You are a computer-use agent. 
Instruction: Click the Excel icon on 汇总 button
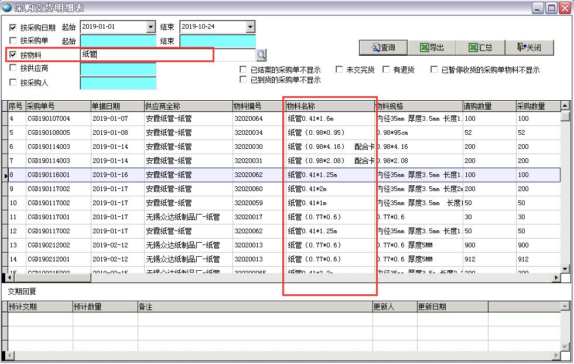[x=473, y=48]
